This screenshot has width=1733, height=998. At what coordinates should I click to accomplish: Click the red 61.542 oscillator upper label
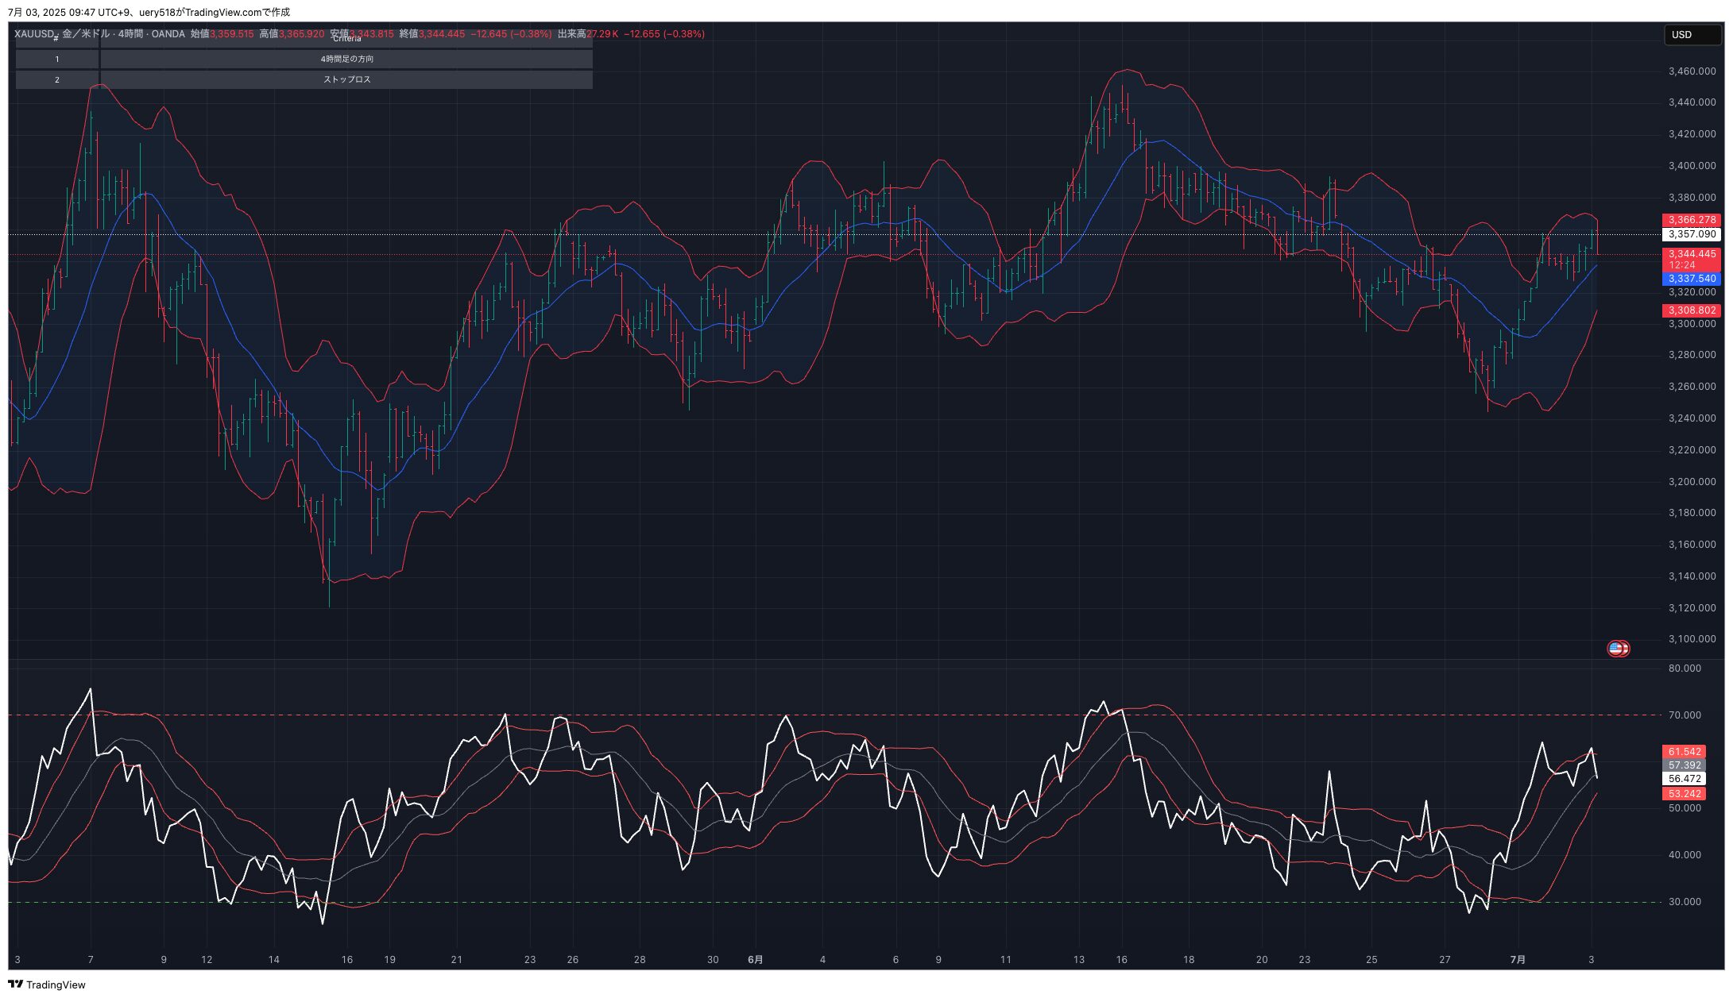click(x=1684, y=752)
